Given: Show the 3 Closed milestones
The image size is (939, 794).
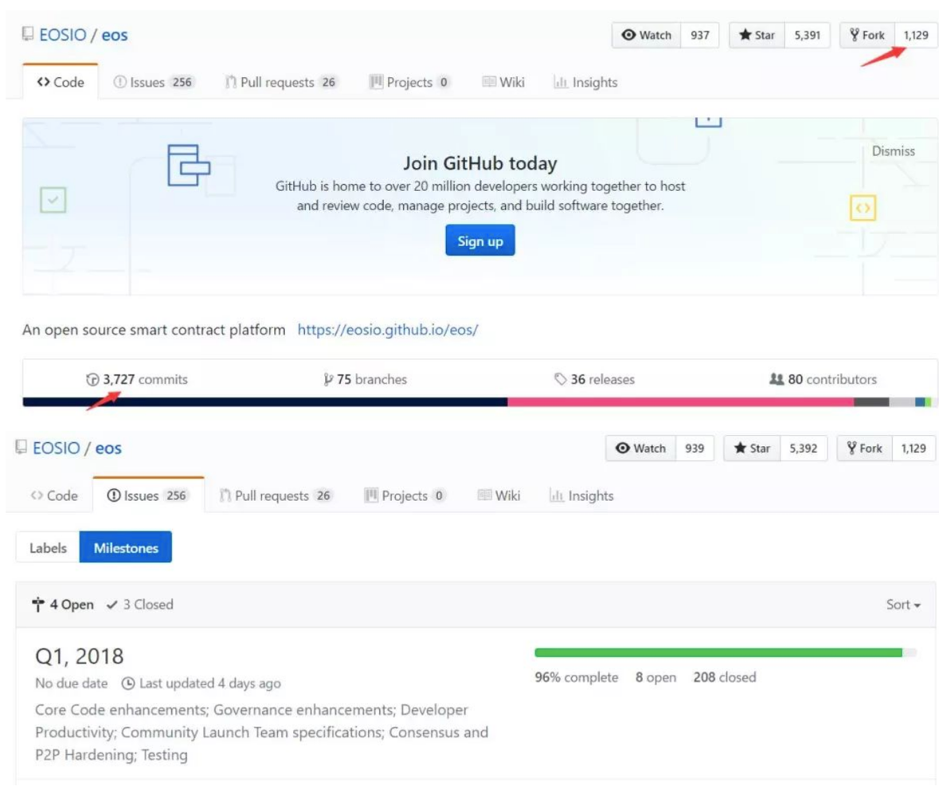Looking at the screenshot, I should tap(140, 604).
